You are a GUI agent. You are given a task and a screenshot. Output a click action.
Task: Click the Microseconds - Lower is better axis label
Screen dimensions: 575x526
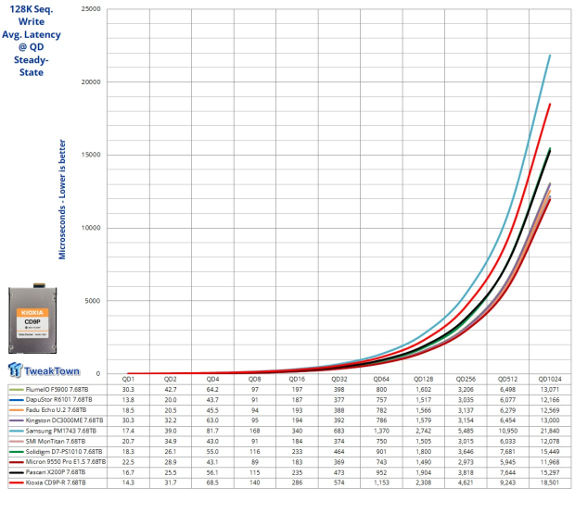(x=62, y=199)
